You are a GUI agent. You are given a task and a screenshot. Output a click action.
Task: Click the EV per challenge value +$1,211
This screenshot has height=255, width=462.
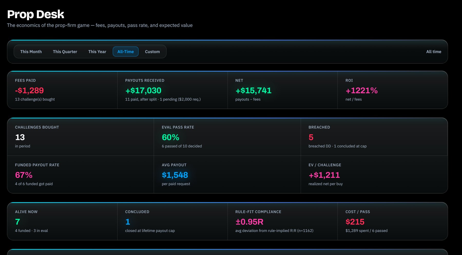pos(324,175)
